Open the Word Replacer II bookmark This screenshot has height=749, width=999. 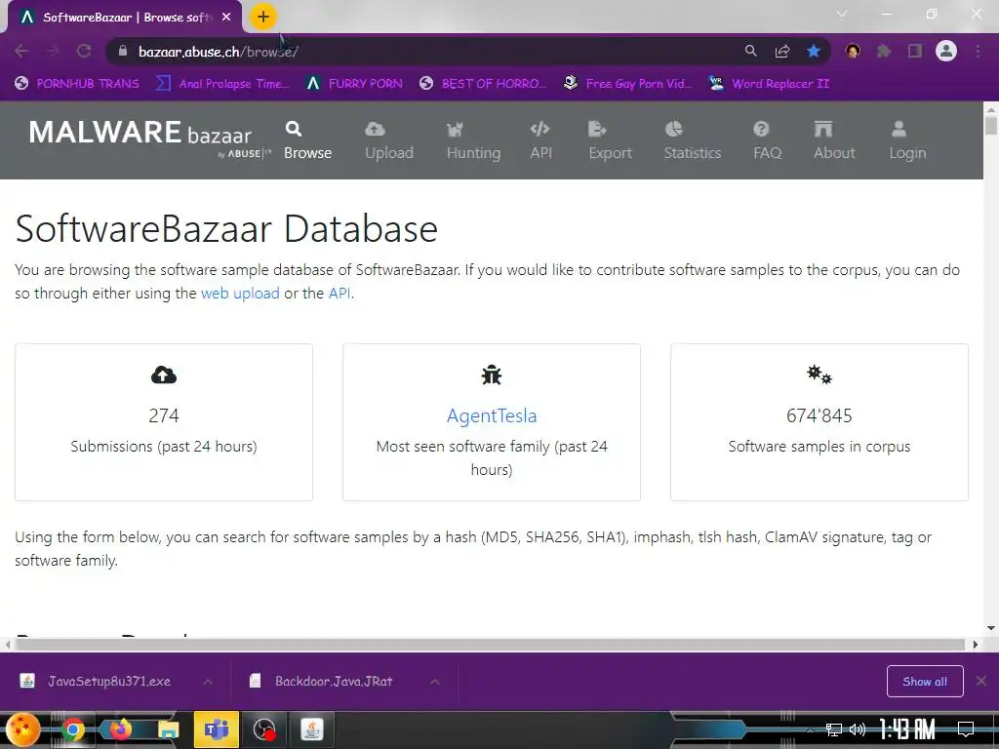coord(769,84)
